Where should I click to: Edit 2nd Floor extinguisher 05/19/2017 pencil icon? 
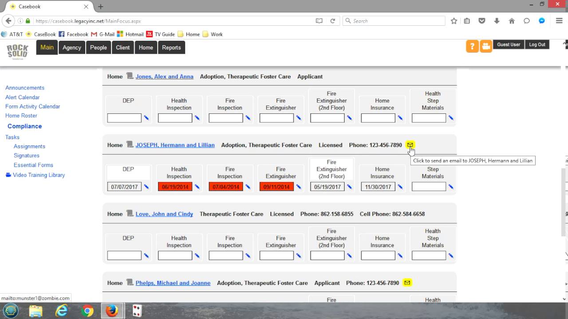pyautogui.click(x=349, y=187)
